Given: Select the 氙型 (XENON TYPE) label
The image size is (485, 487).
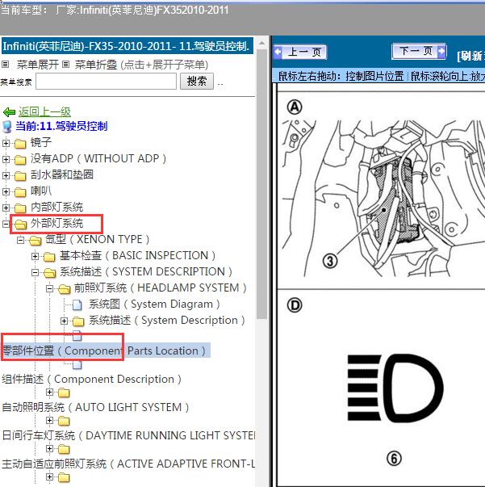Looking at the screenshot, I should pyautogui.click(x=97, y=240).
